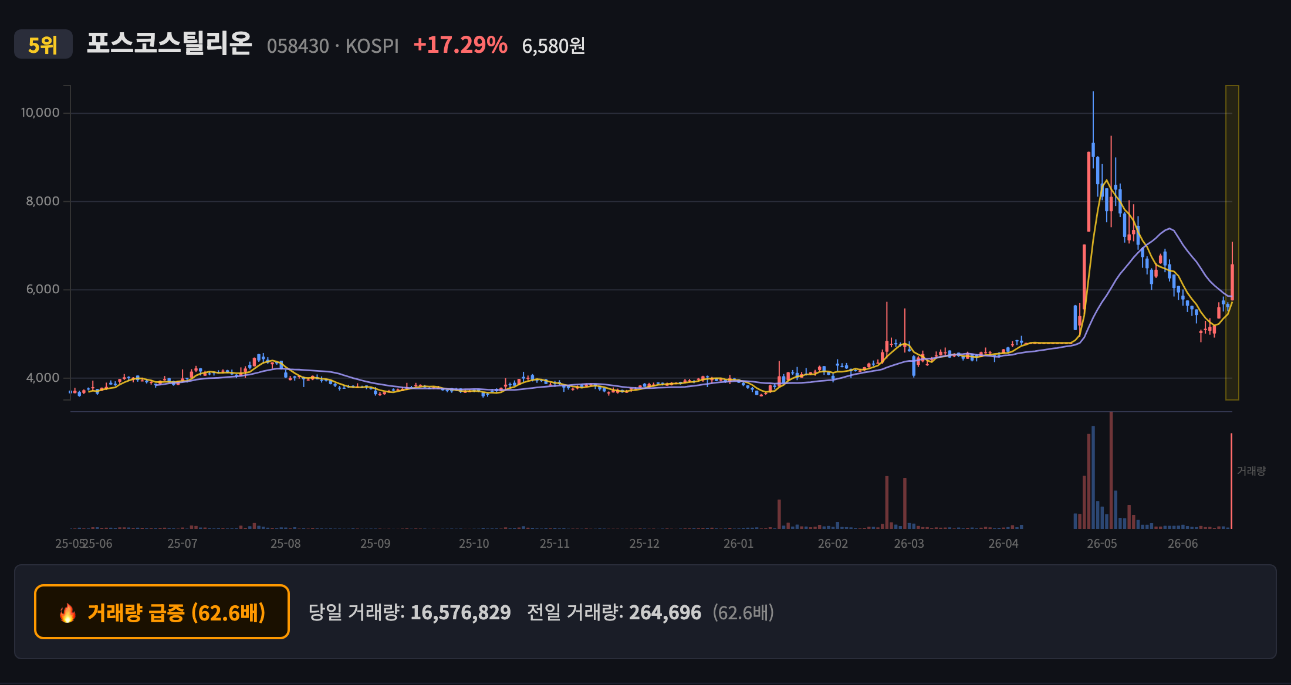Select the 26-06 date axis label

pos(1183,544)
